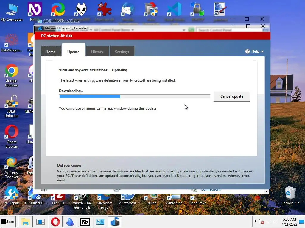Open the Trillian desktop shortcut
This screenshot has height=228, width=305.
click(151, 200)
